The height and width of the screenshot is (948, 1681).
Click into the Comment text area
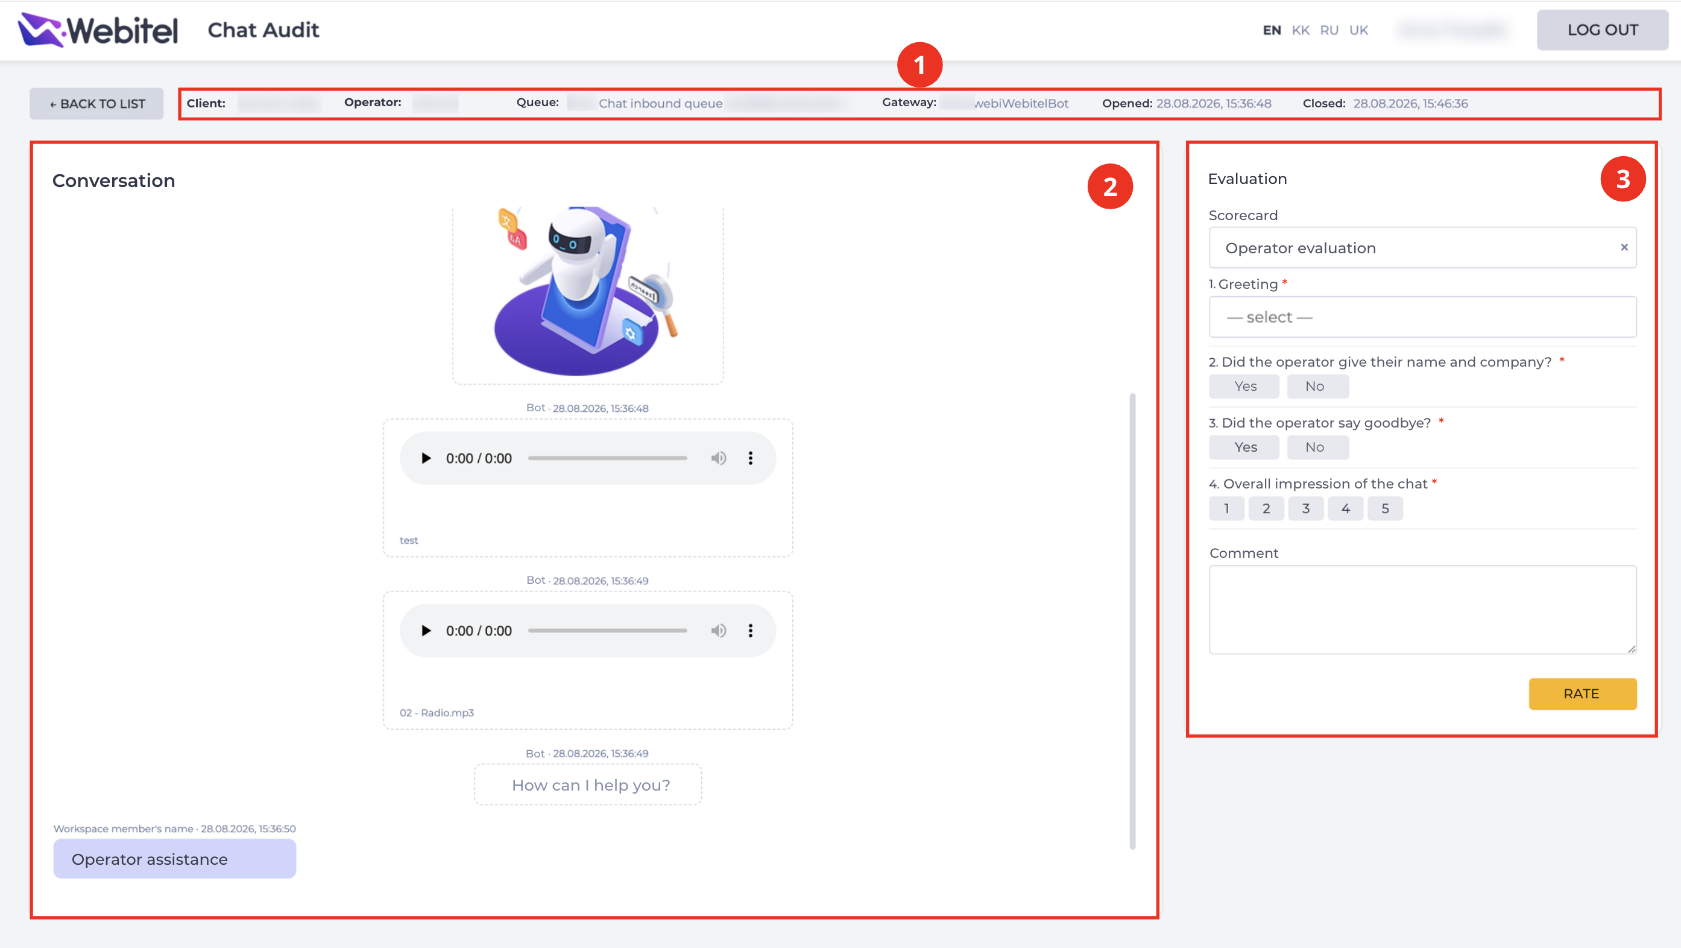(x=1422, y=610)
